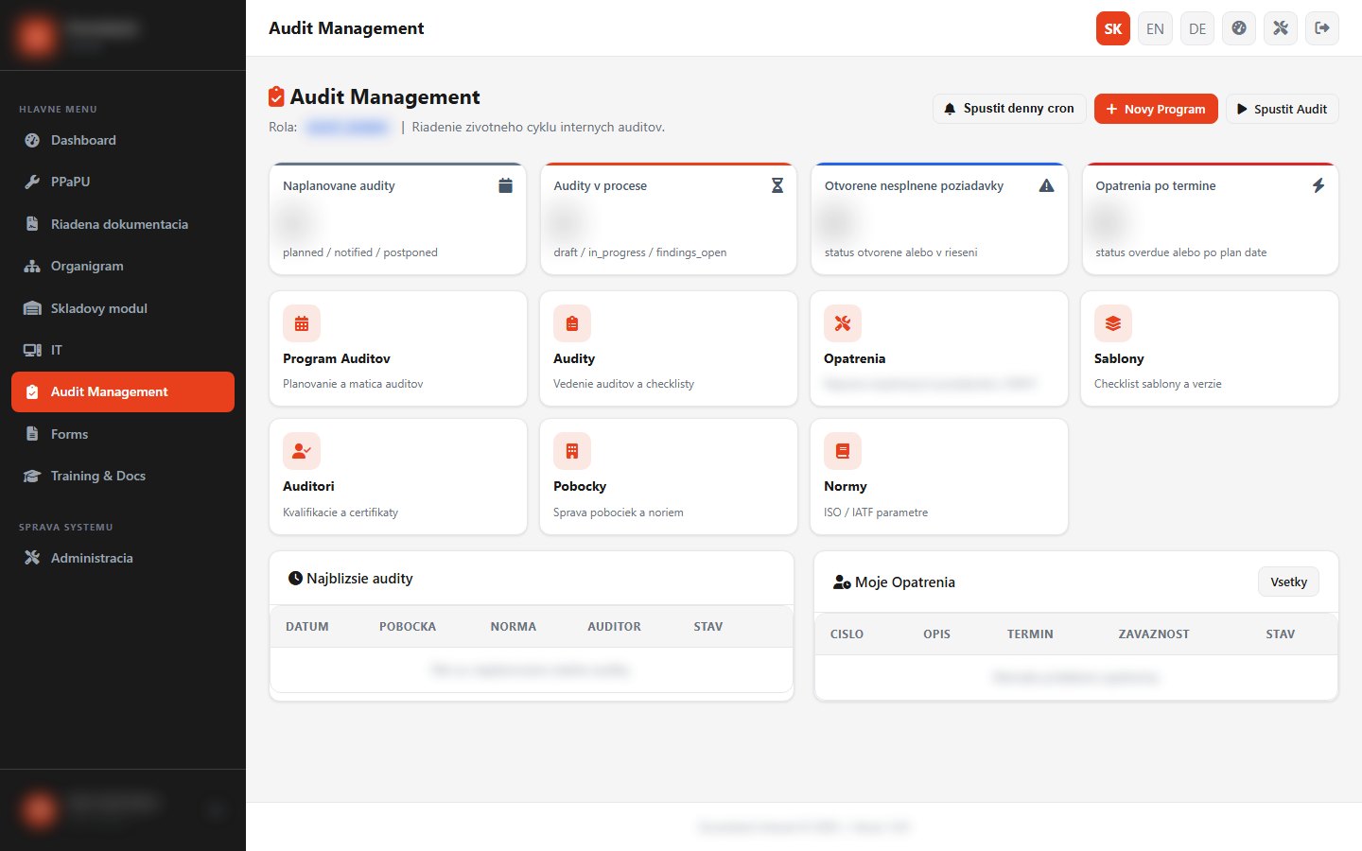1362x851 pixels.
Task: Click bolt icon on Opatrenia po termine
Action: pos(1318,185)
